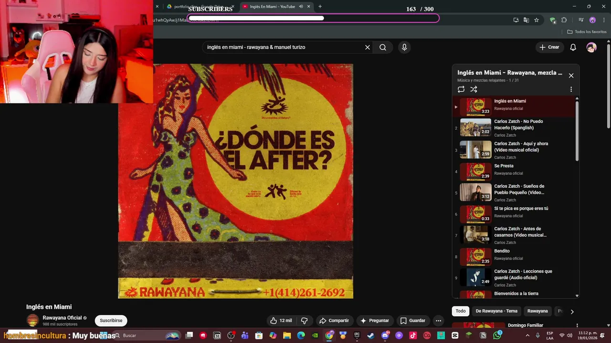Open Microsoft Edge from the taskbar
The height and width of the screenshot is (343, 611).
coord(301,335)
